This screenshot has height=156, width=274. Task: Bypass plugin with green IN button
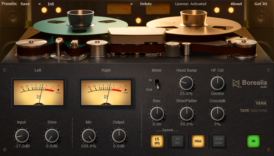tap(253, 141)
